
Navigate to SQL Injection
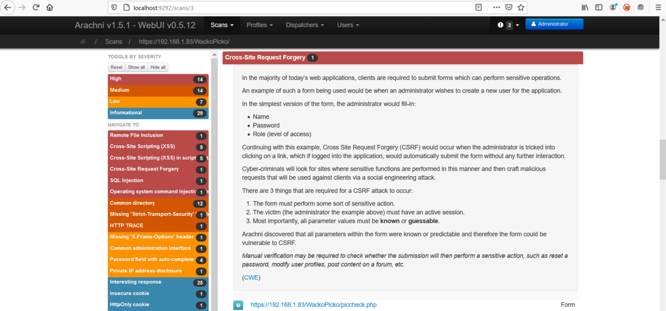pyautogui.click(x=158, y=181)
